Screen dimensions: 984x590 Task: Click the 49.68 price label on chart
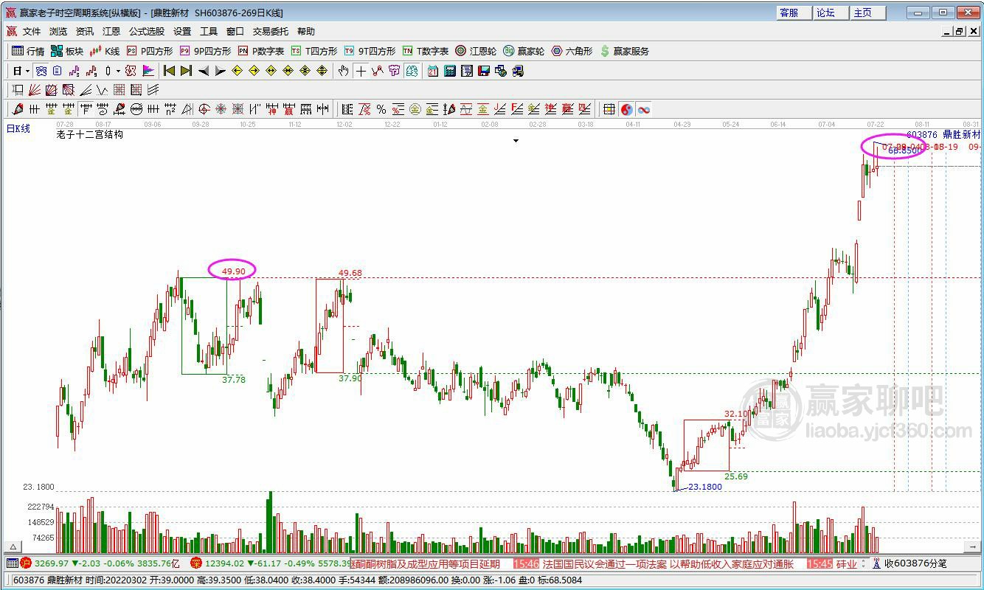(x=350, y=274)
